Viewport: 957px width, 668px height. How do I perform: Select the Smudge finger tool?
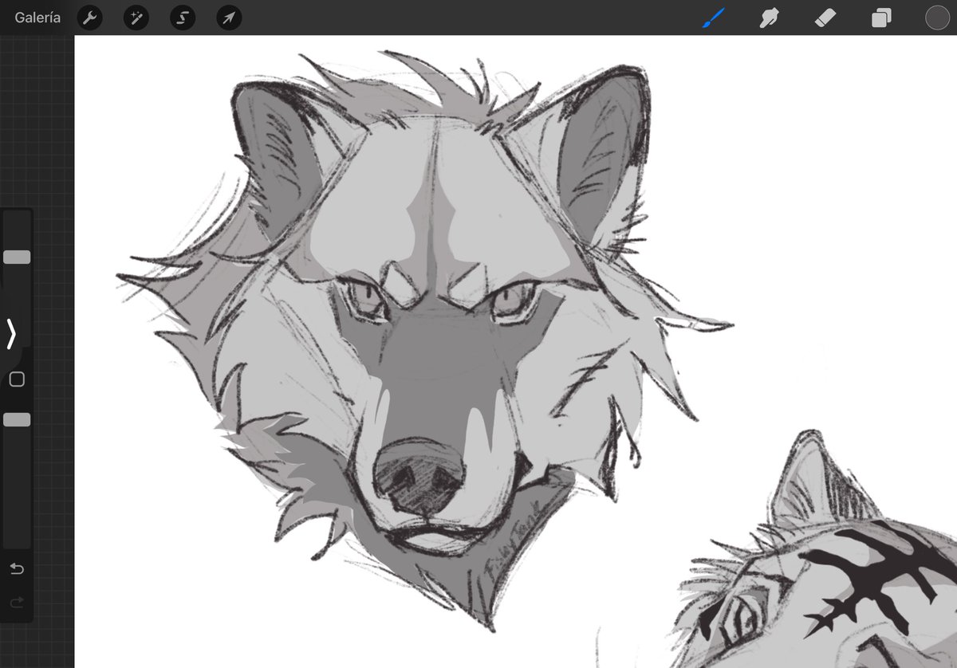point(769,18)
